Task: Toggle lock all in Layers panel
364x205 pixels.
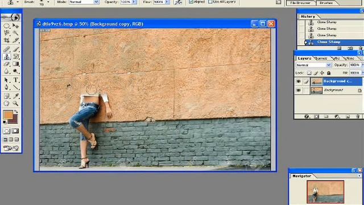Action: coord(329,73)
